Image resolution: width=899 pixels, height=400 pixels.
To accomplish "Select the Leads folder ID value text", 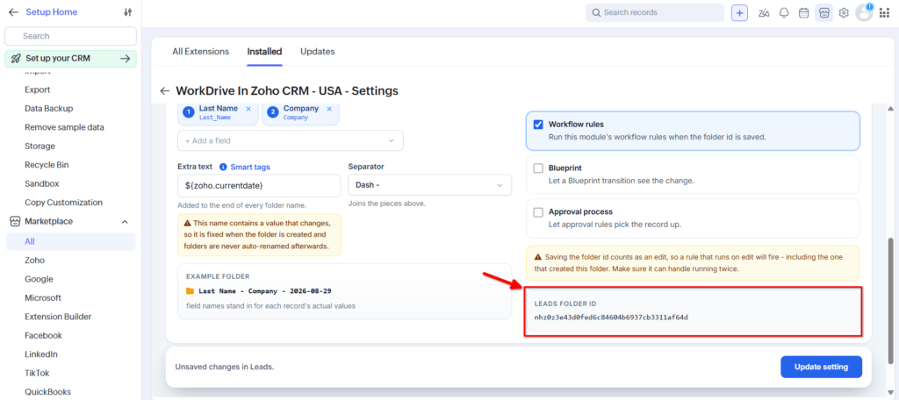I will click(x=611, y=317).
